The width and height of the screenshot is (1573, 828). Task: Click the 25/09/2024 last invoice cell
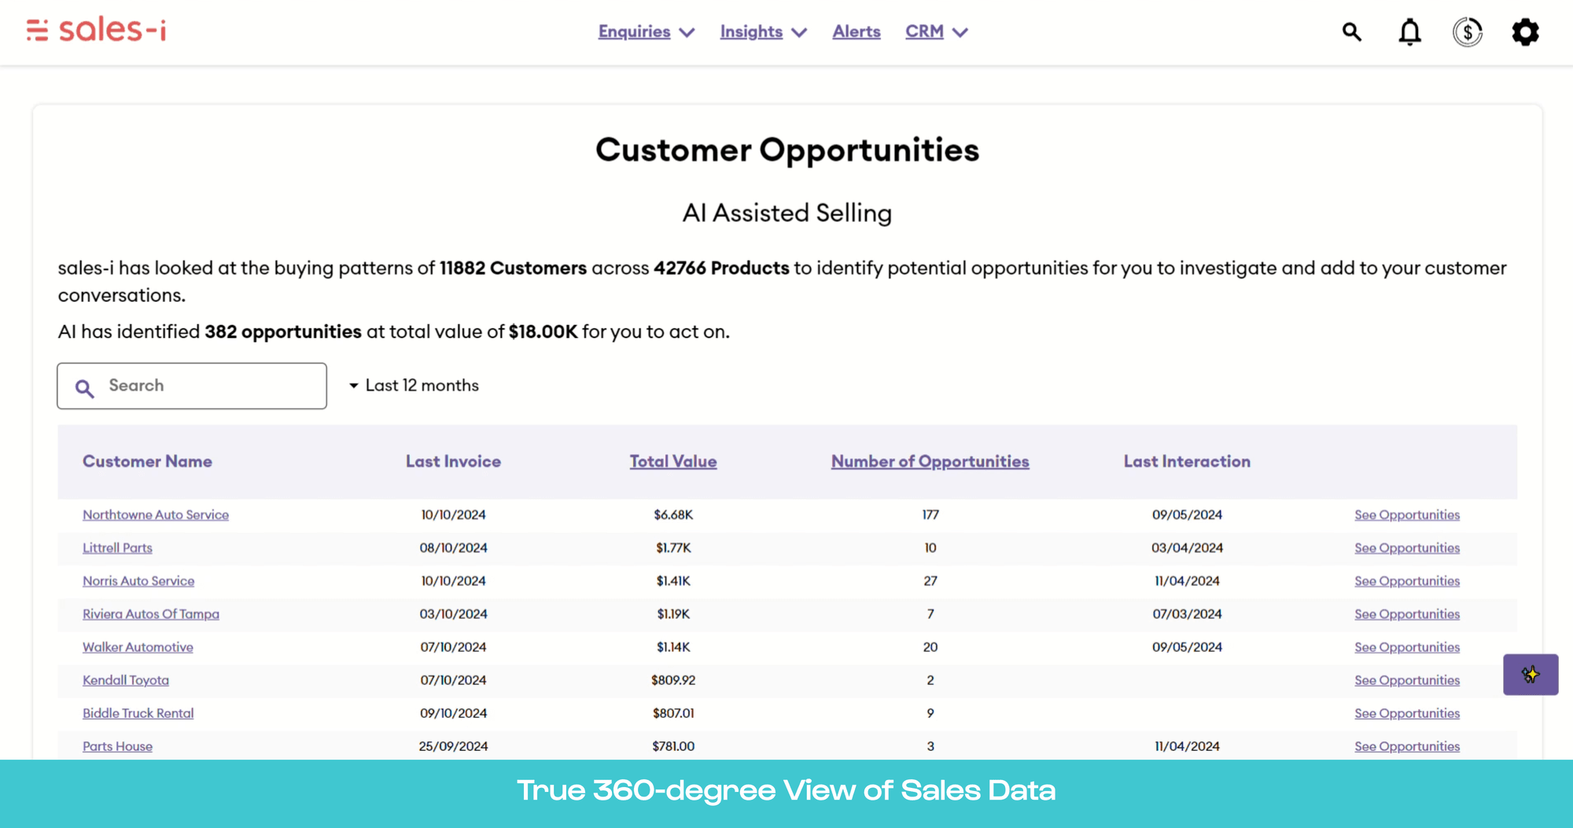click(x=453, y=745)
